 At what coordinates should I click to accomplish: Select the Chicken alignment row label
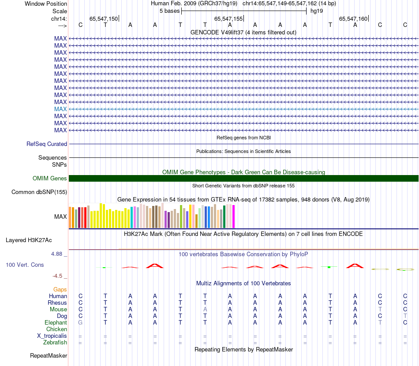coord(56,329)
